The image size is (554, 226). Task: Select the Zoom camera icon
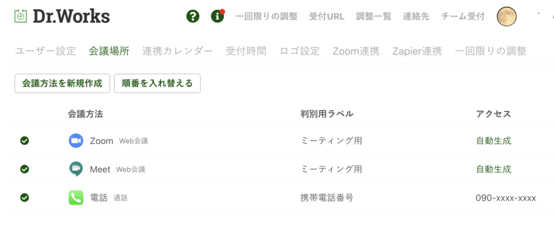76,141
